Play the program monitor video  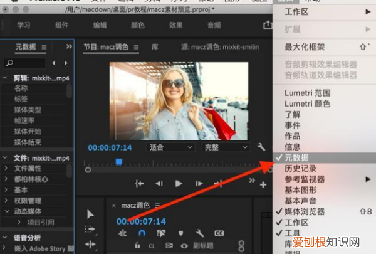pos(179,184)
